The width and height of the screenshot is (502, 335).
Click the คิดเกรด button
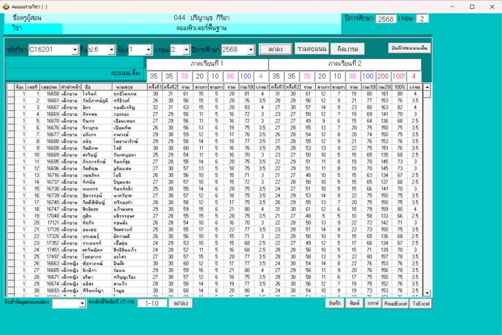tap(347, 49)
